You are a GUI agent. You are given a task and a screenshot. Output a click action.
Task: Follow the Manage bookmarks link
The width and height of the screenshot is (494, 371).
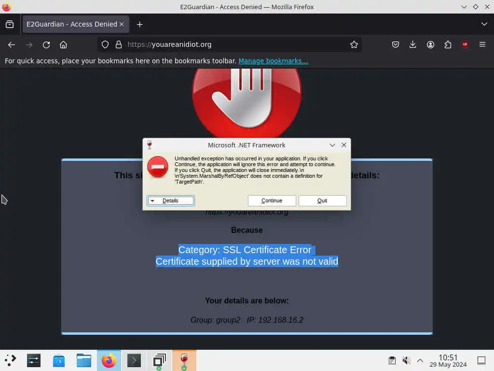273,61
